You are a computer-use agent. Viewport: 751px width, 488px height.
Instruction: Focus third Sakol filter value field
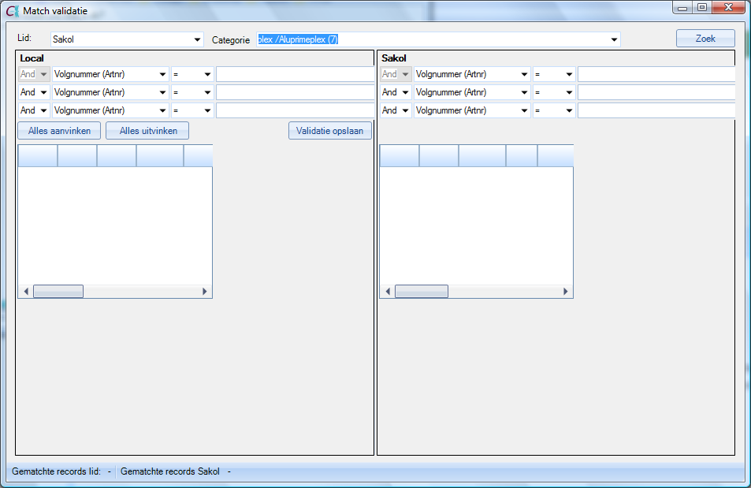coord(656,110)
